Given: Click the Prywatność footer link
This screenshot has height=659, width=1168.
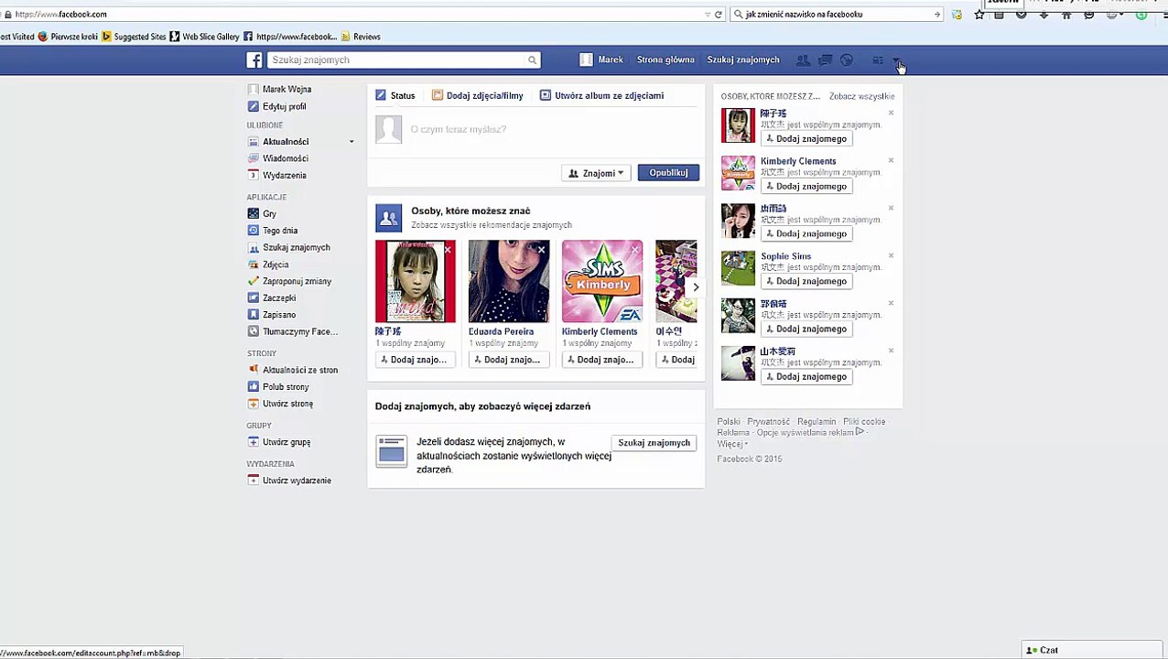Looking at the screenshot, I should [768, 422].
